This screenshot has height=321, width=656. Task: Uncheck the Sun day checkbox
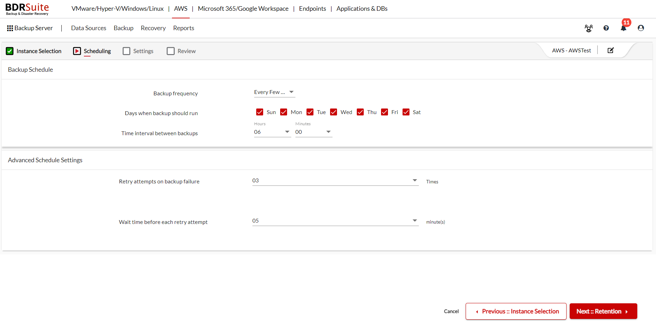[260, 112]
